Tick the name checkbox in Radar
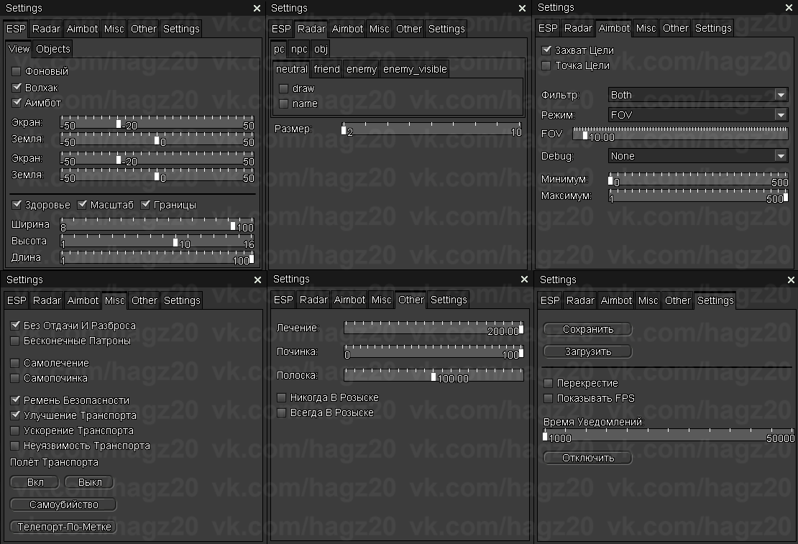The image size is (798, 544). pyautogui.click(x=283, y=103)
